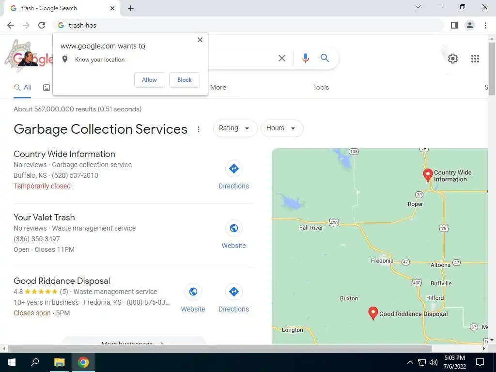Image resolution: width=496 pixels, height=372 pixels.
Task: Open the notification center icon
Action: click(480, 362)
